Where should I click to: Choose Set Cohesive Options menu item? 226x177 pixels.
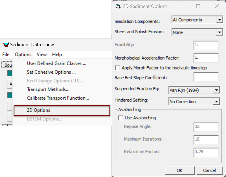[51, 72]
